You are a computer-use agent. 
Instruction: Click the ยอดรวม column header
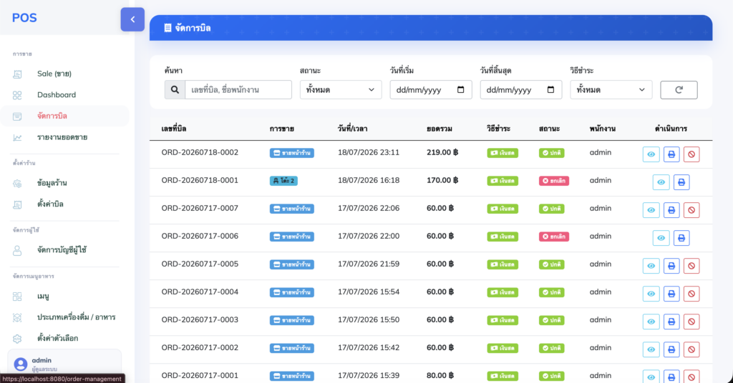click(439, 129)
